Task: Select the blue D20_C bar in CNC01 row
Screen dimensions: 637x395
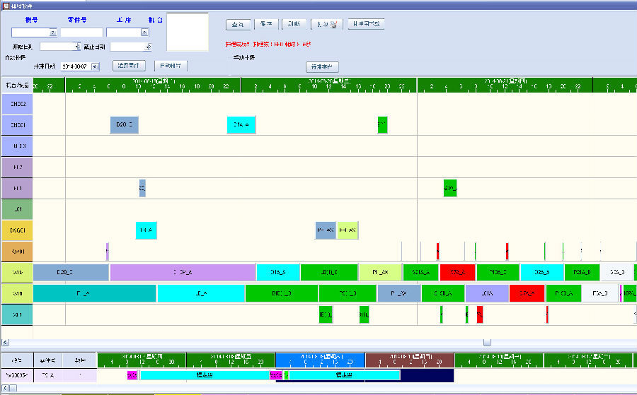Action: pyautogui.click(x=125, y=125)
